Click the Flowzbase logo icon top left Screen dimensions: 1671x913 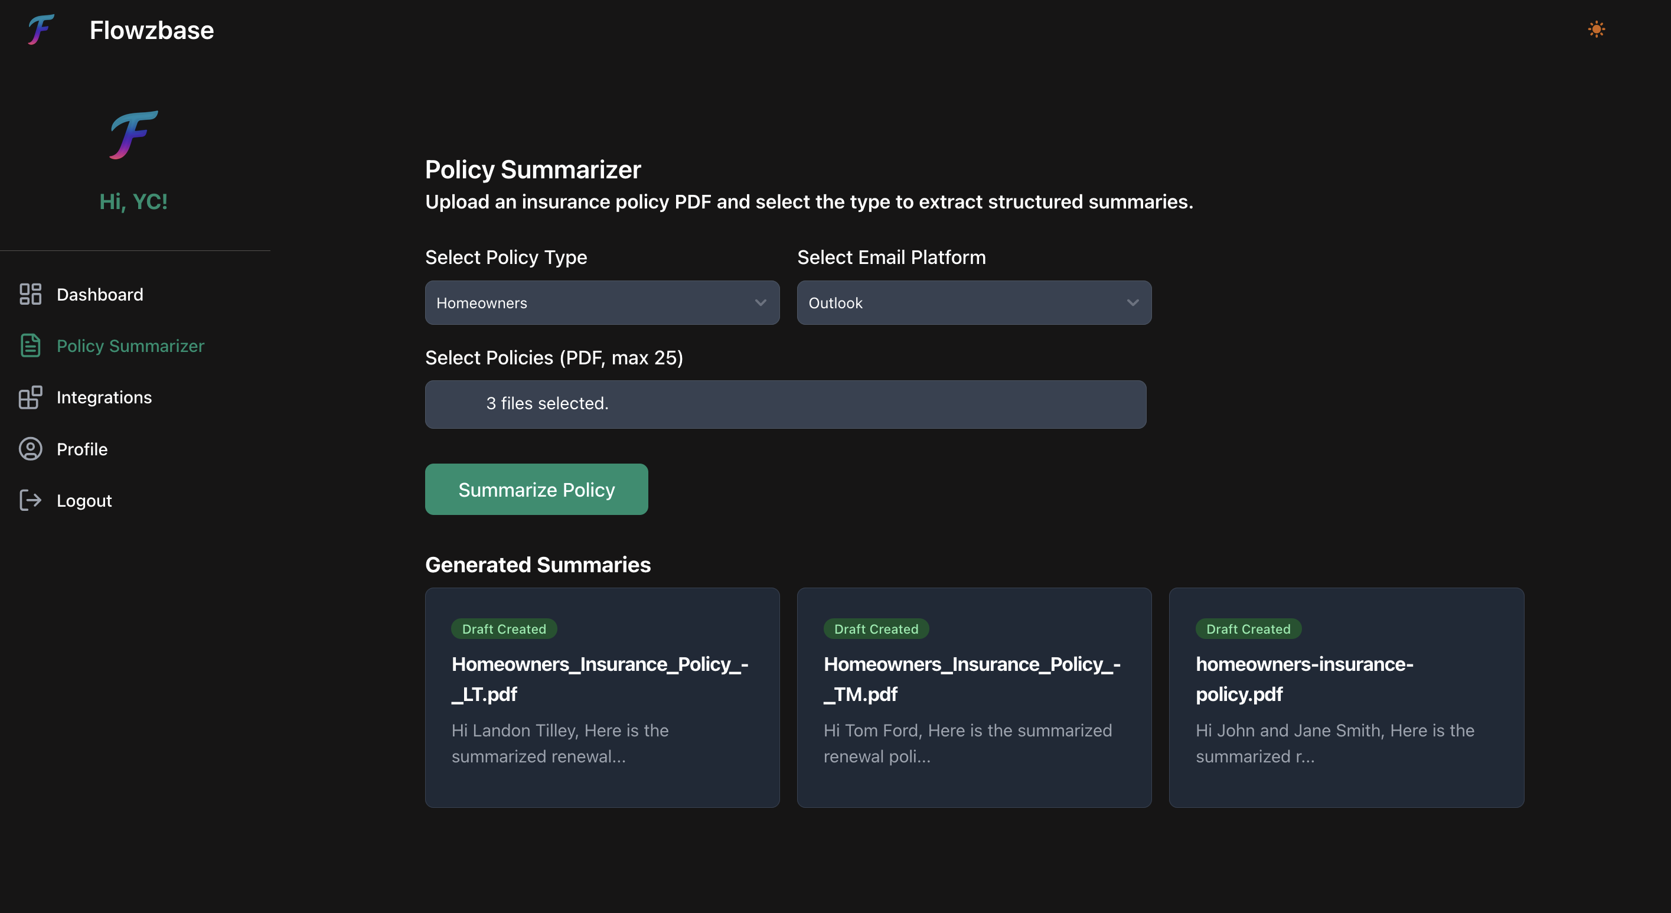pos(40,29)
